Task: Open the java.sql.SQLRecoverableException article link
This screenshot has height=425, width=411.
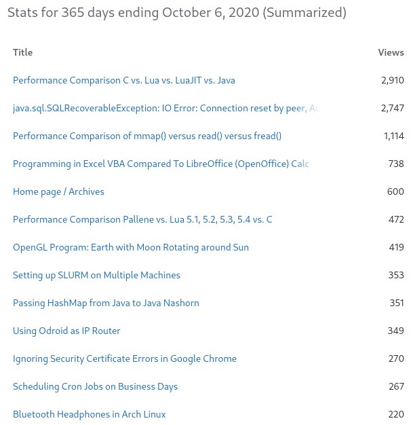Action: pyautogui.click(x=163, y=109)
